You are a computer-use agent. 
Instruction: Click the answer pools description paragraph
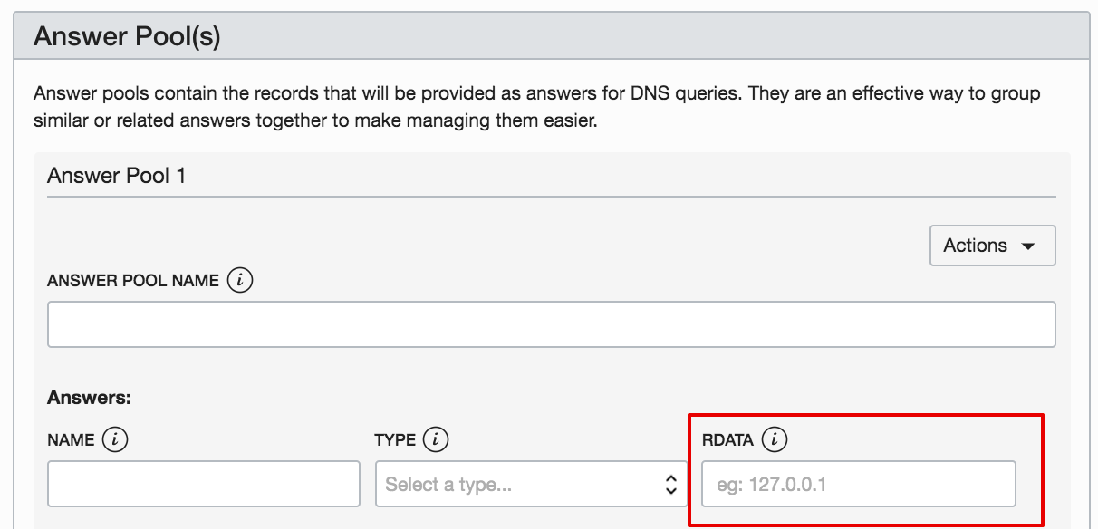coord(536,107)
